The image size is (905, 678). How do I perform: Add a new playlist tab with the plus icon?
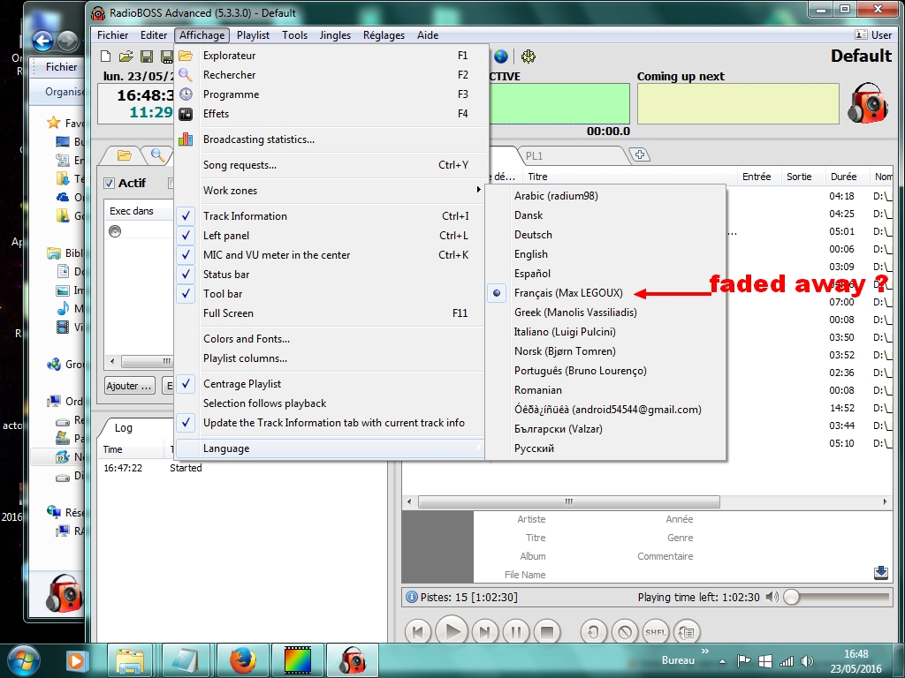click(x=640, y=154)
